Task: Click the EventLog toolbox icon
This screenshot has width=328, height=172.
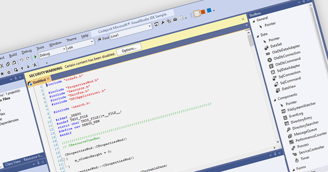Action: coord(285,117)
